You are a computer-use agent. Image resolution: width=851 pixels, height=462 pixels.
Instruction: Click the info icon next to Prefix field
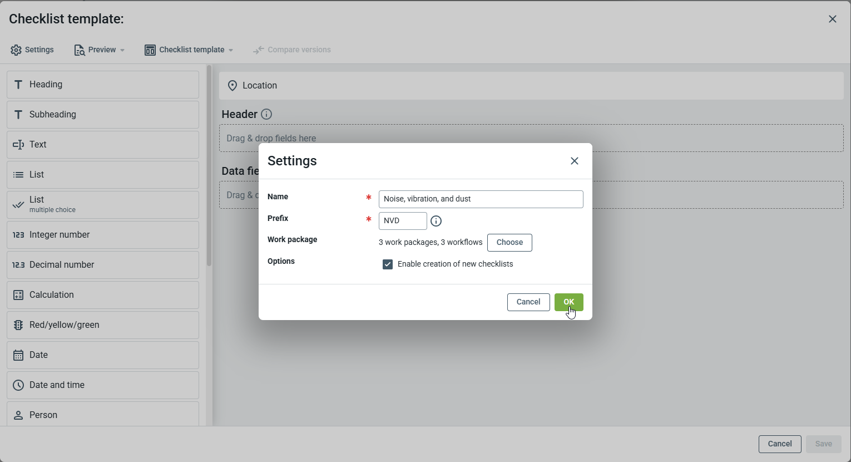pyautogui.click(x=436, y=221)
